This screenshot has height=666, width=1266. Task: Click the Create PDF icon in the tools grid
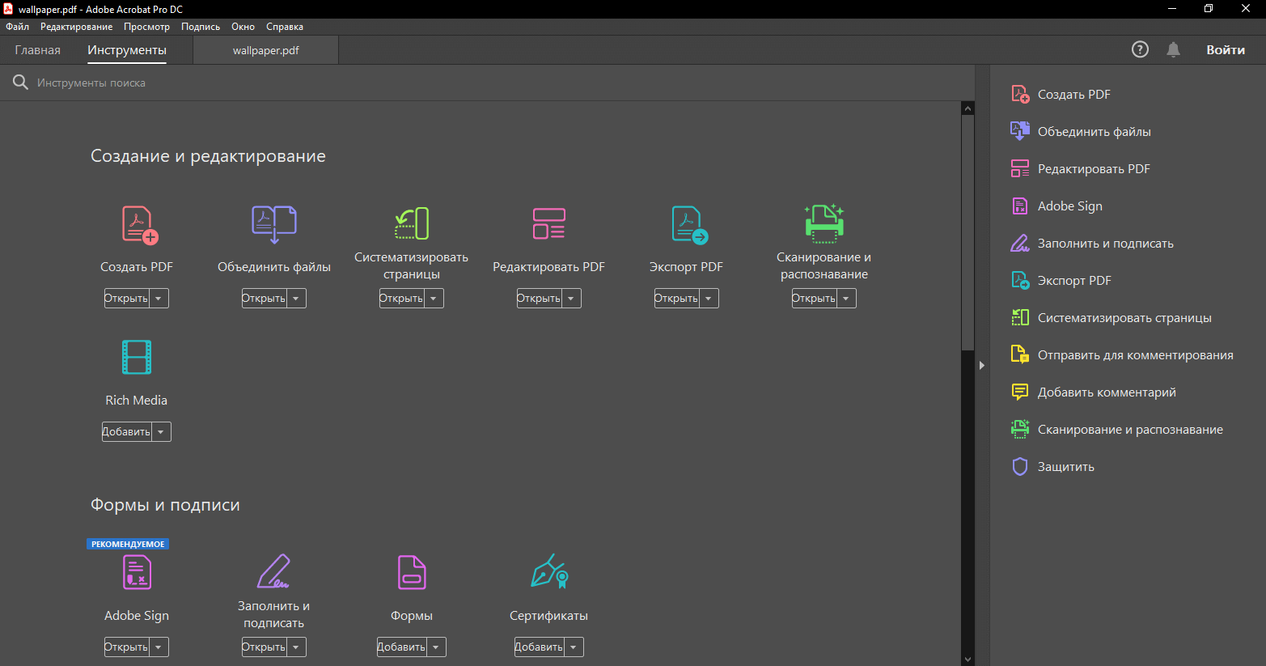pos(139,224)
